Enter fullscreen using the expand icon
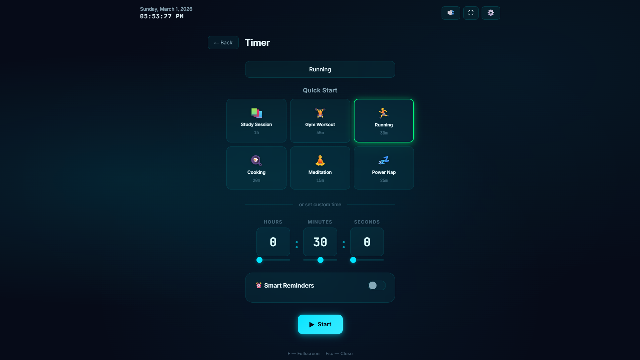The image size is (640, 360). point(471,13)
